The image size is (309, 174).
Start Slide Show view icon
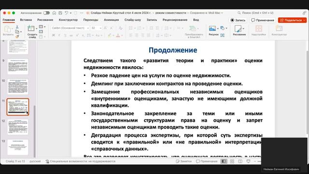[249, 161]
